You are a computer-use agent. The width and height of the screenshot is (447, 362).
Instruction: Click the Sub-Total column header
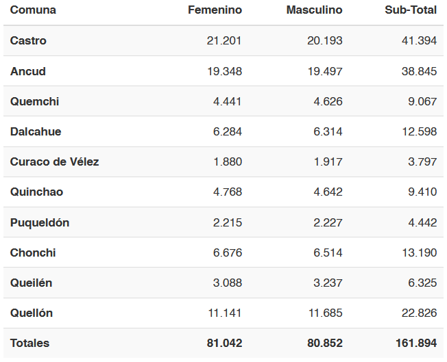pyautogui.click(x=411, y=10)
